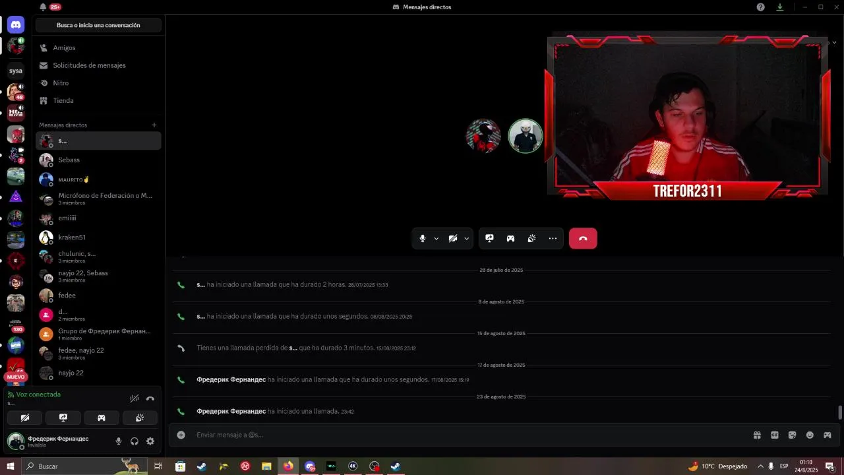Image resolution: width=844 pixels, height=475 pixels.
Task: Turn on camera in call controls
Action: [453, 238]
